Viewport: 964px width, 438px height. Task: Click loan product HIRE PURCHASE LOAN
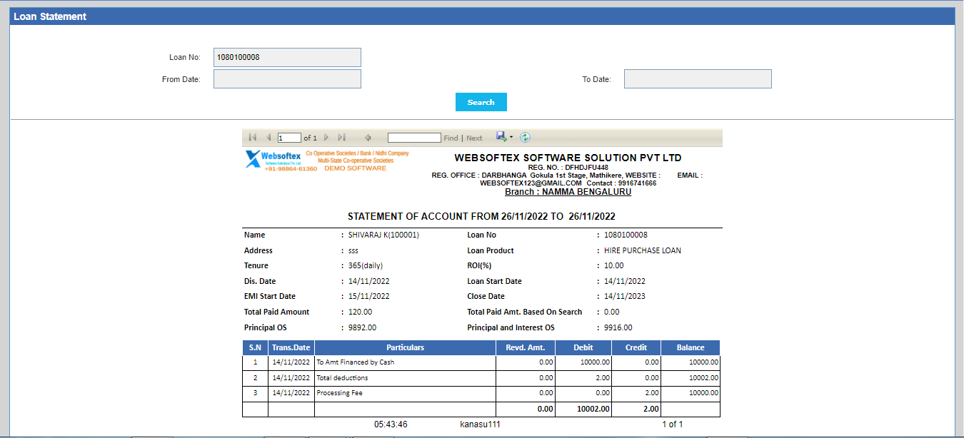pyautogui.click(x=643, y=250)
